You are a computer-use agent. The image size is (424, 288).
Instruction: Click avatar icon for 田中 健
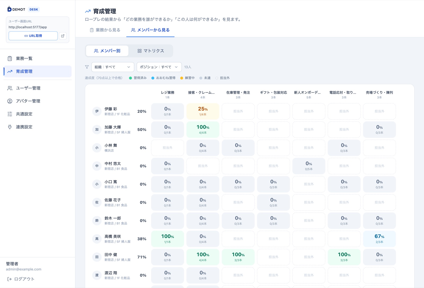[x=97, y=257]
